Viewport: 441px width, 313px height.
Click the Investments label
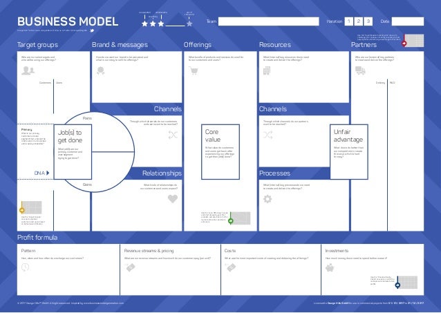point(337,251)
